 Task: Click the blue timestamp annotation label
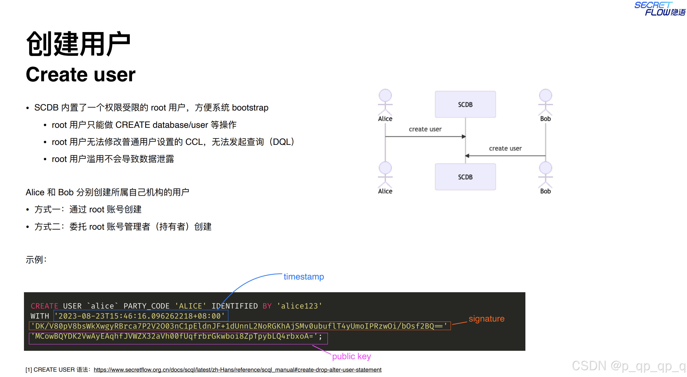click(304, 276)
